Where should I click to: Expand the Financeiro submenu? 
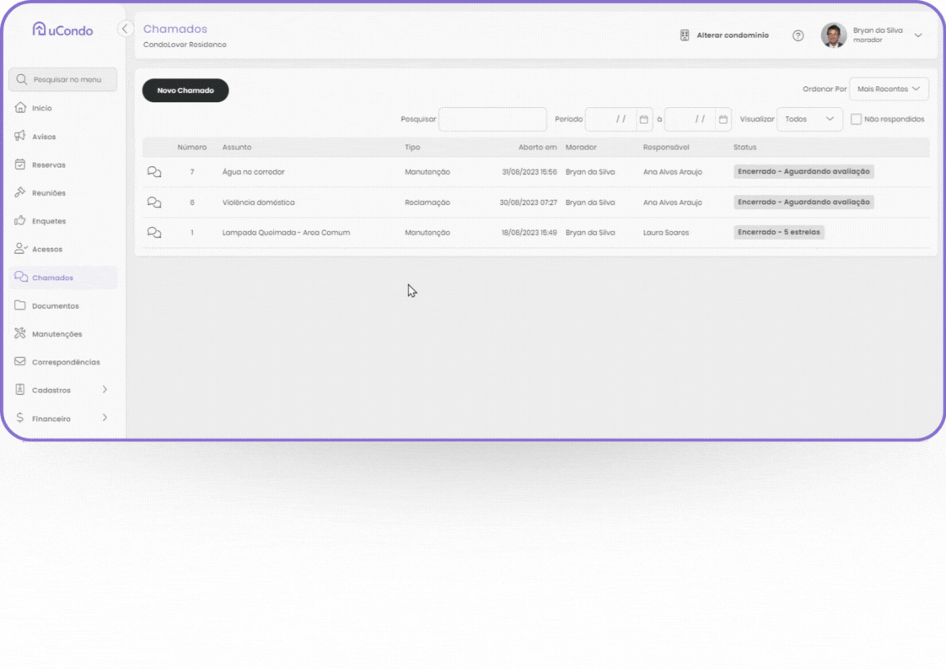105,418
